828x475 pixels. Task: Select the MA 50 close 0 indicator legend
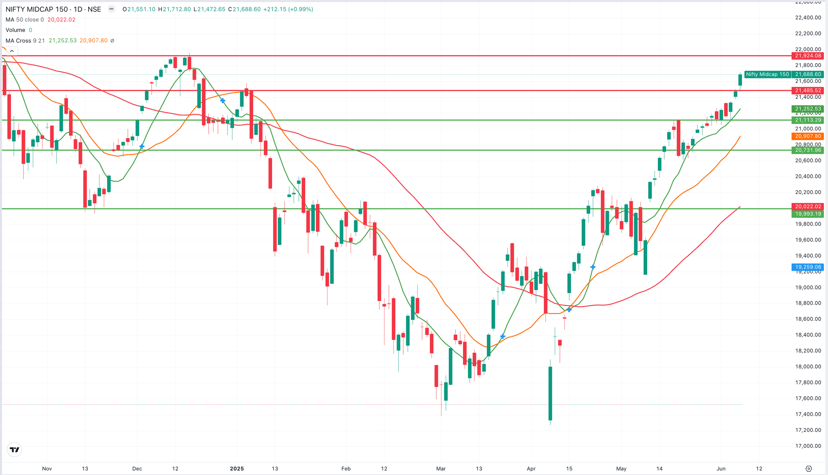click(x=25, y=19)
